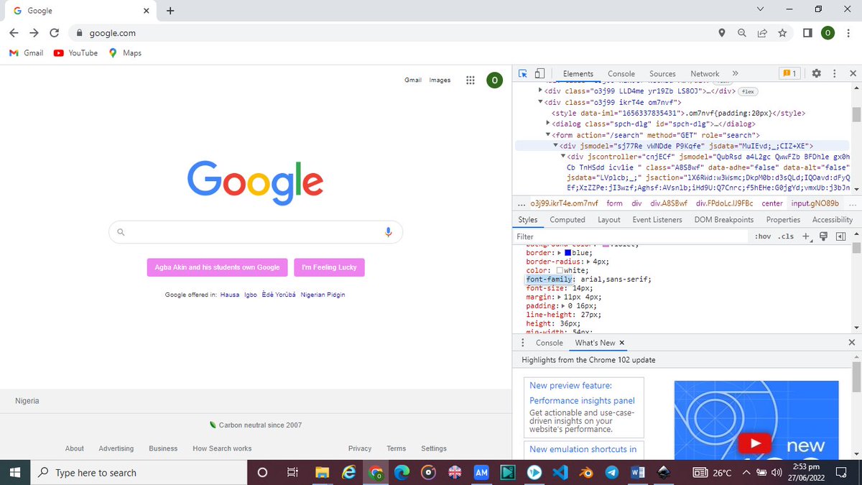The height and width of the screenshot is (485, 862).
Task: Toggle the .cls element classes panel
Action: point(787,236)
